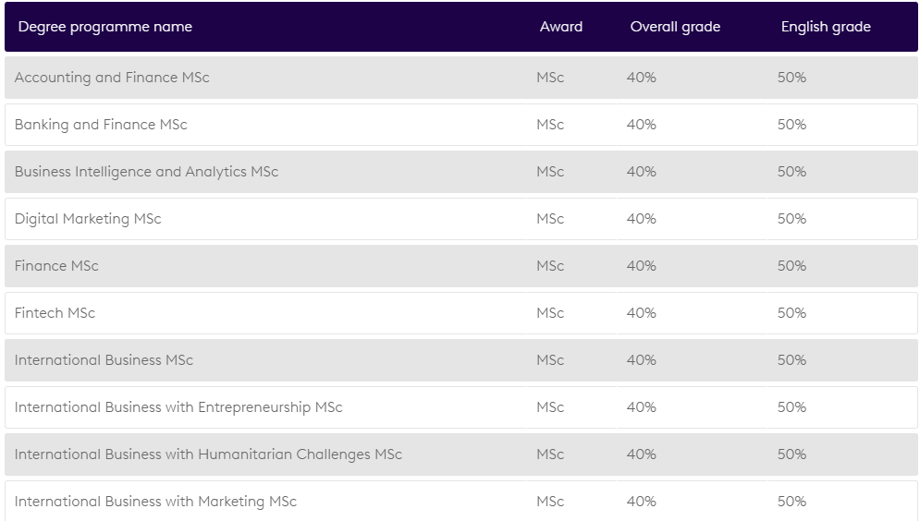Click the Degree programme name column header
The image size is (920, 521).
click(105, 27)
